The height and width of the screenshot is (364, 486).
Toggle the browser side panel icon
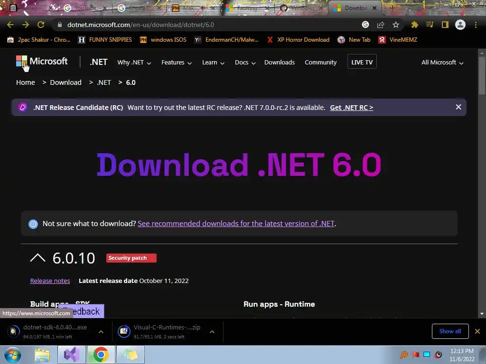(445, 25)
